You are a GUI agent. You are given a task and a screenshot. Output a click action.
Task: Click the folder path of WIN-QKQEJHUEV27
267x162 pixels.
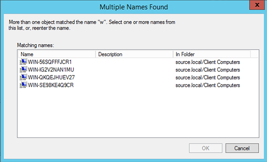click(208, 78)
